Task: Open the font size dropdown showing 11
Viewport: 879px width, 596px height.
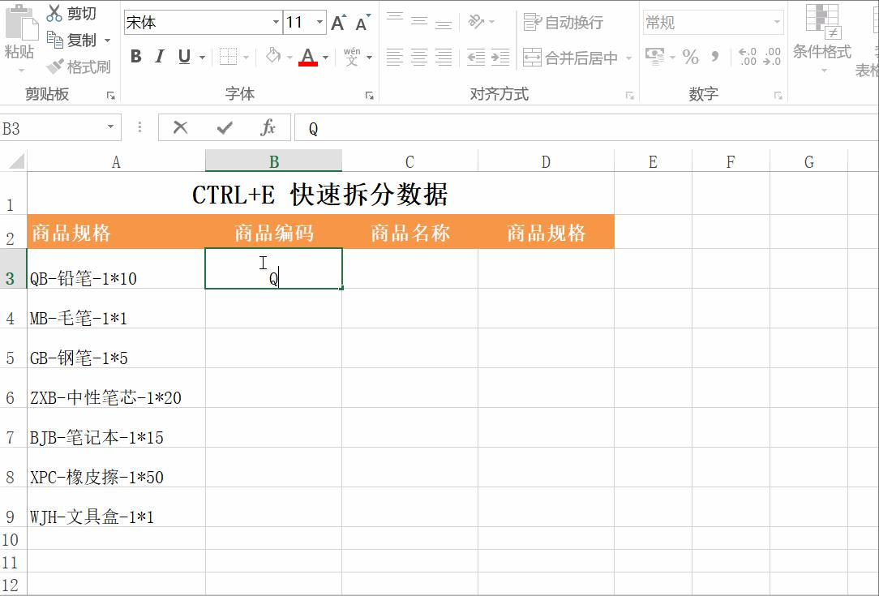Action: click(x=319, y=23)
